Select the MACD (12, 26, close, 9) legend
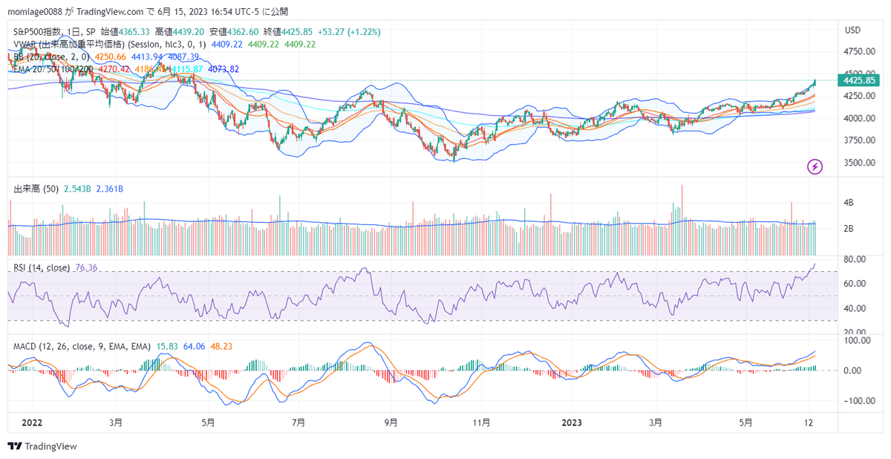Viewport: 891px width, 459px height. coord(82,346)
